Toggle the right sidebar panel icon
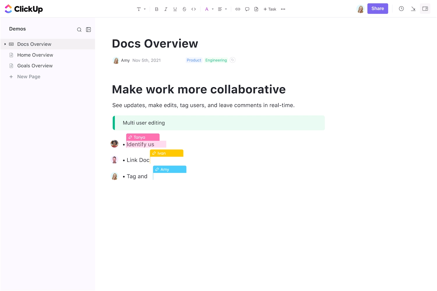The height and width of the screenshot is (291, 437). click(x=425, y=9)
